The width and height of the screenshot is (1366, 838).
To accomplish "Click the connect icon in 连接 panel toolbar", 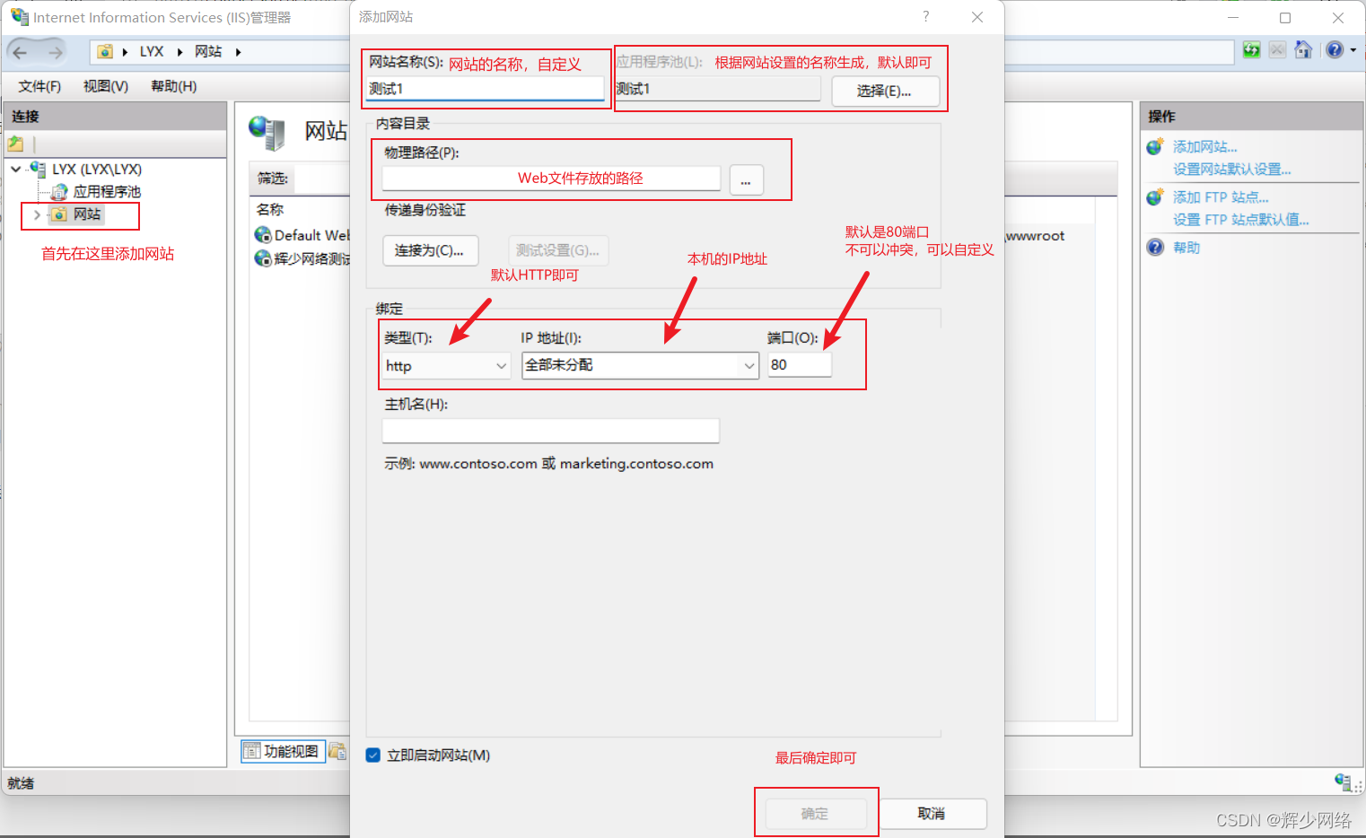I will coord(16,144).
